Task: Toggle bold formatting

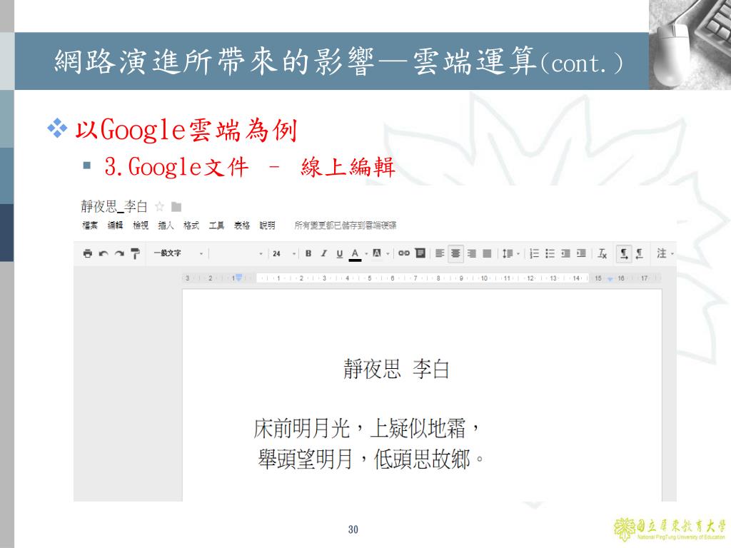Action: click(x=308, y=253)
